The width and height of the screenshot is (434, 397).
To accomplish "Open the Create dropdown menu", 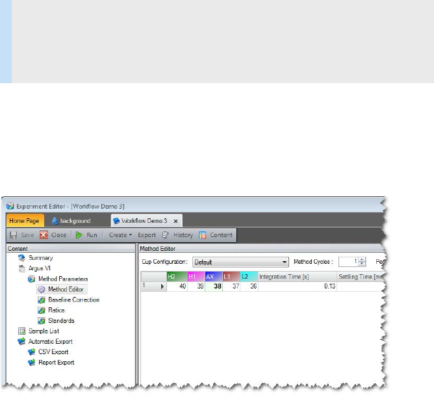I will click(120, 235).
